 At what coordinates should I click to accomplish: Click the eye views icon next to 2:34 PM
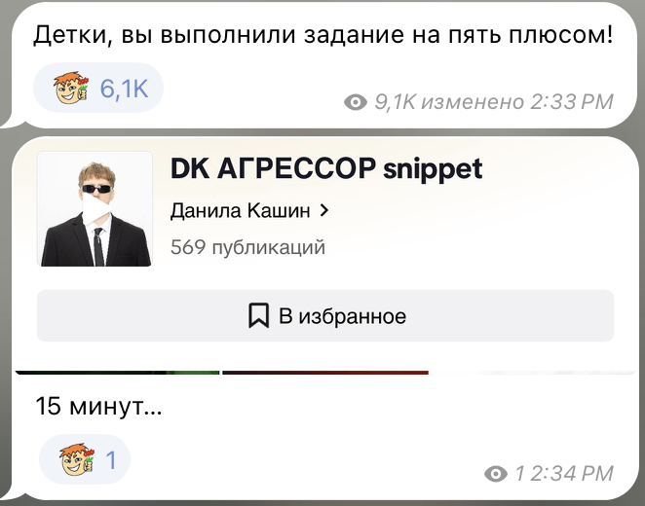[x=496, y=474]
